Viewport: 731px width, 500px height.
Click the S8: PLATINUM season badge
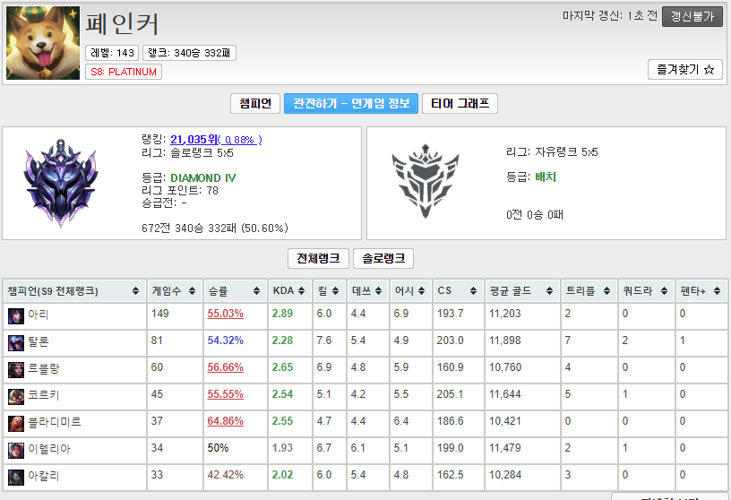124,72
